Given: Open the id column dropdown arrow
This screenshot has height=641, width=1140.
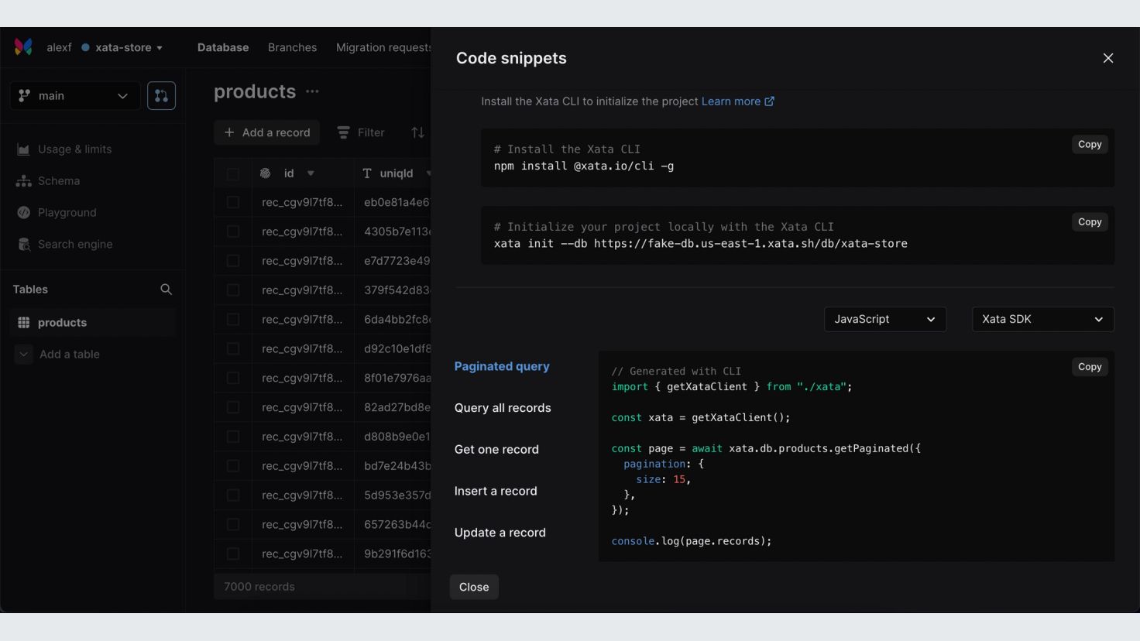Looking at the screenshot, I should pos(311,173).
